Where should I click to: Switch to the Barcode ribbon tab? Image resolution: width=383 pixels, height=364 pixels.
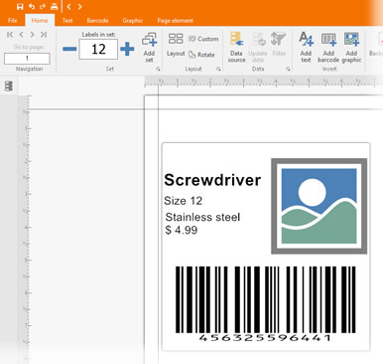[97, 21]
